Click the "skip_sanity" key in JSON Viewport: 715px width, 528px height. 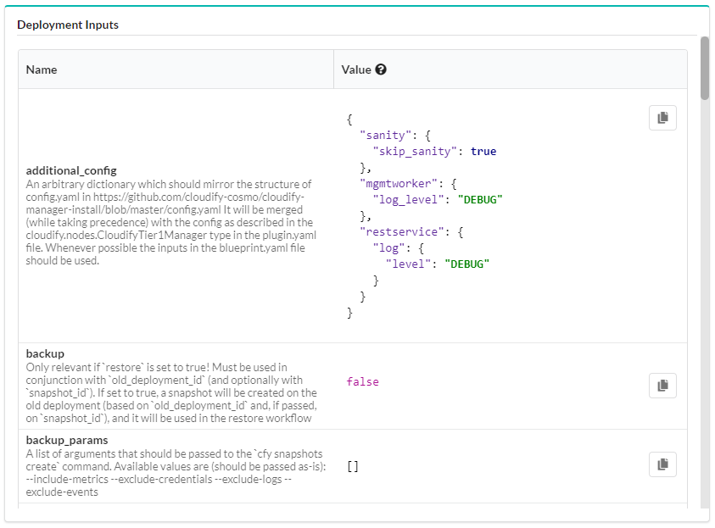click(415, 151)
